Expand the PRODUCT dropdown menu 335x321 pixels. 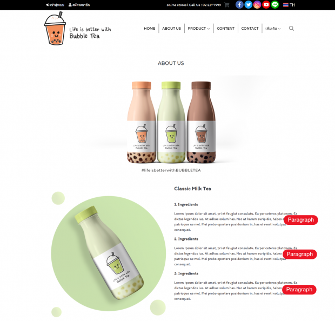point(198,29)
